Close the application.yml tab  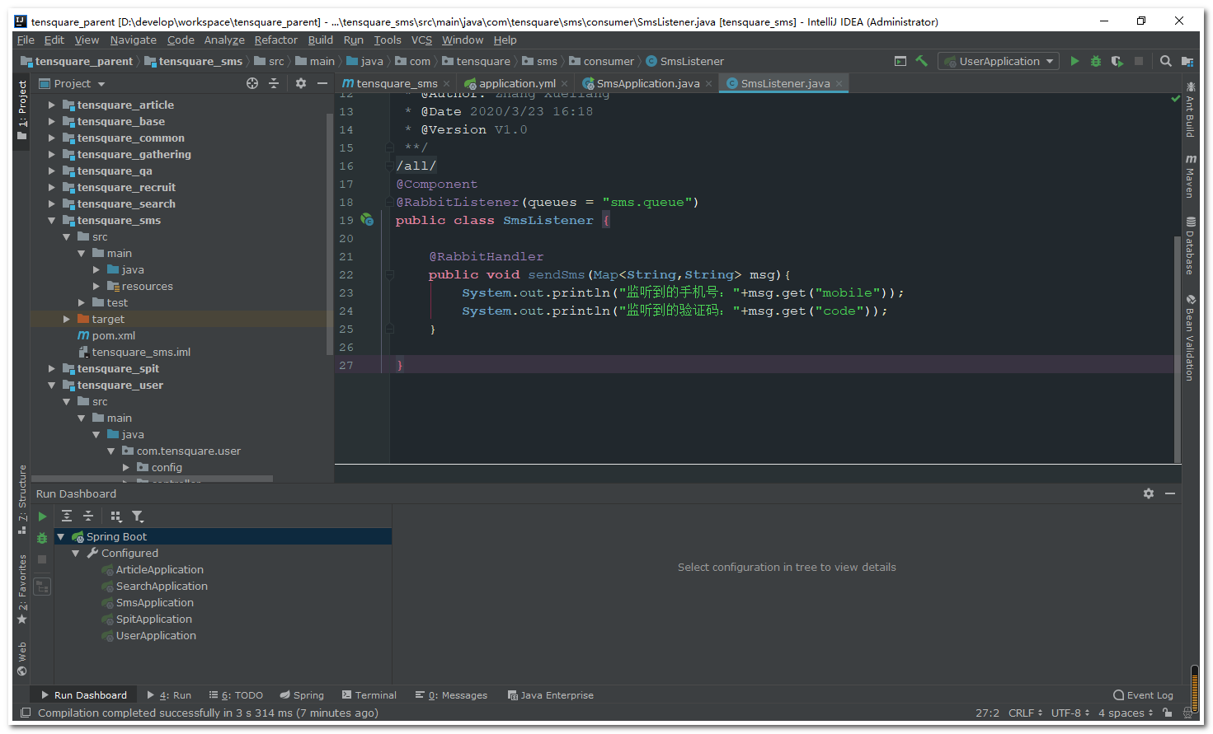565,84
